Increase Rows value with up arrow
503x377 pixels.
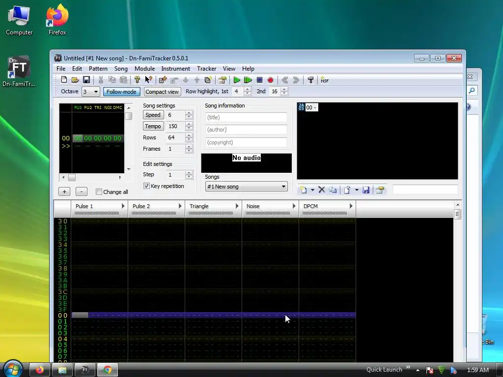point(189,135)
